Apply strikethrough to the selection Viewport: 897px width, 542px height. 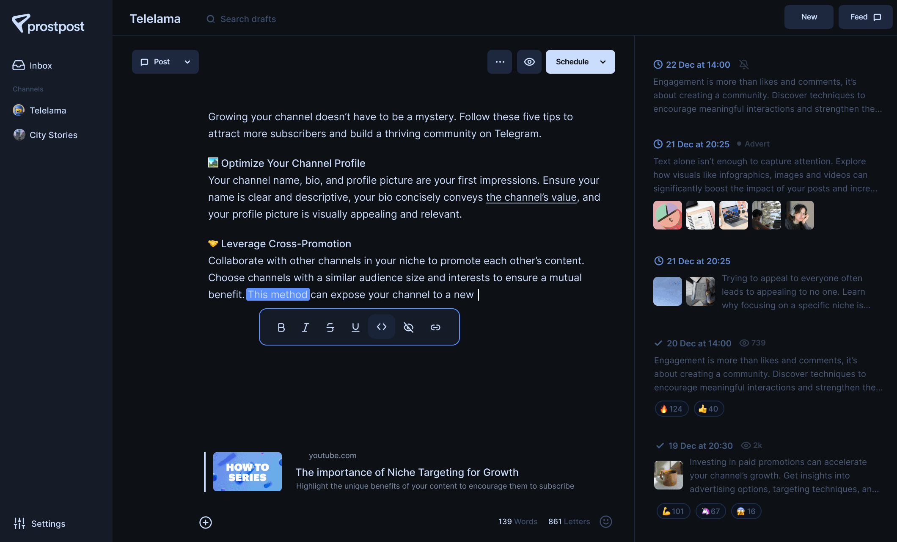[x=330, y=327]
